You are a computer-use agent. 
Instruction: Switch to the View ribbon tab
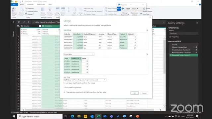(x=50, y=5)
